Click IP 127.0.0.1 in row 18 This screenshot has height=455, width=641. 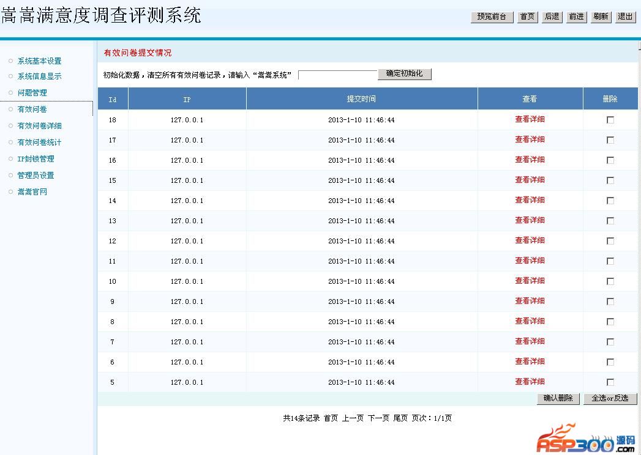click(187, 120)
